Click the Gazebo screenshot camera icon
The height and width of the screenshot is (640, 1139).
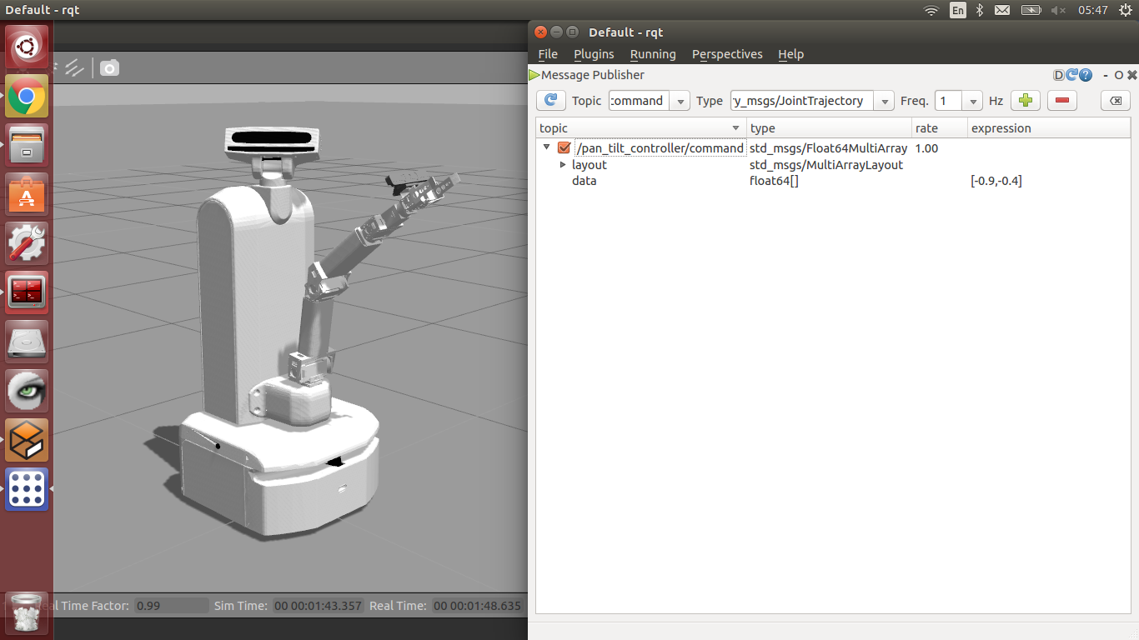(x=109, y=68)
